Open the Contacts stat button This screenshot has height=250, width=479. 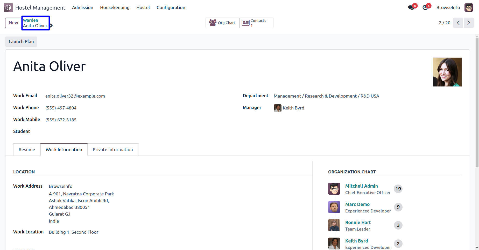click(256, 23)
